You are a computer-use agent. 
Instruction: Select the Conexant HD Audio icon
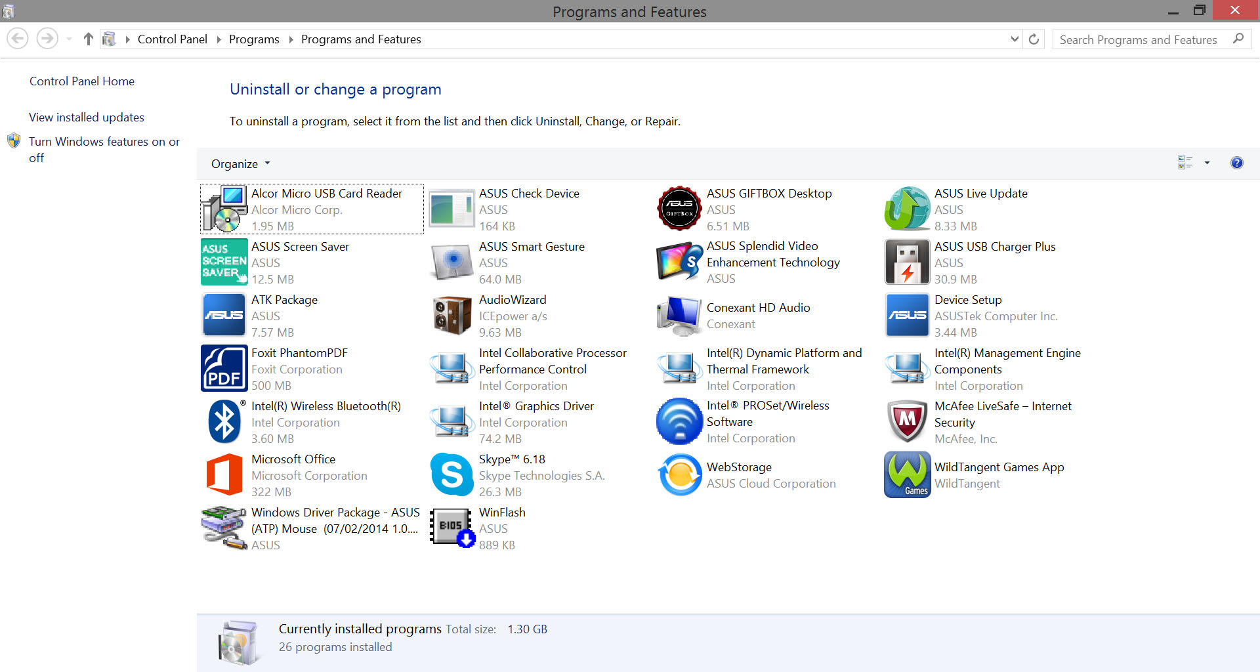(x=680, y=316)
